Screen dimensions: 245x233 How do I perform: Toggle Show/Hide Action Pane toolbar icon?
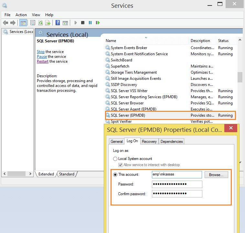tap(65, 23)
